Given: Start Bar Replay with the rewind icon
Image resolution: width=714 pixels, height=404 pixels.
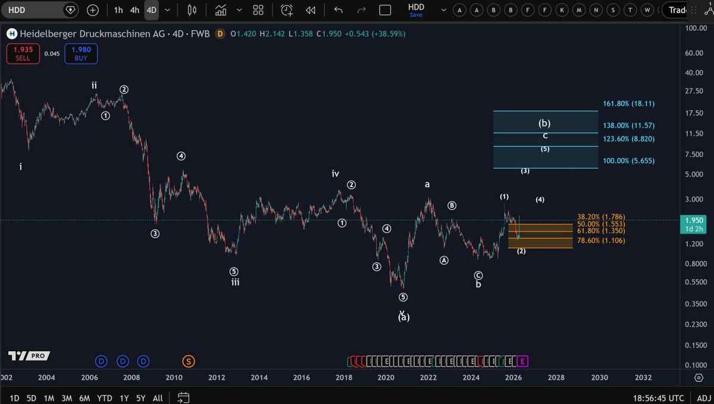Looking at the screenshot, I should [x=310, y=10].
